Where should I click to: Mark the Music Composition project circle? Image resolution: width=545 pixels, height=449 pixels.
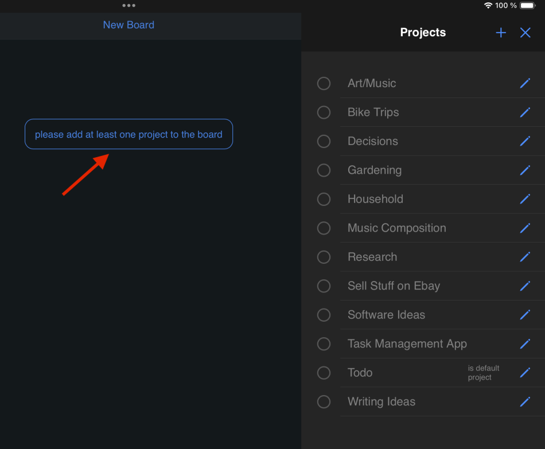tap(324, 228)
